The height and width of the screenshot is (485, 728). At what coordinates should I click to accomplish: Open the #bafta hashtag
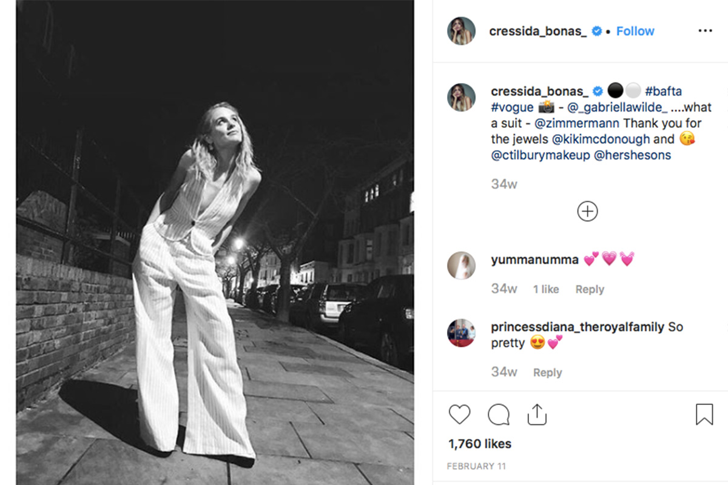(663, 92)
